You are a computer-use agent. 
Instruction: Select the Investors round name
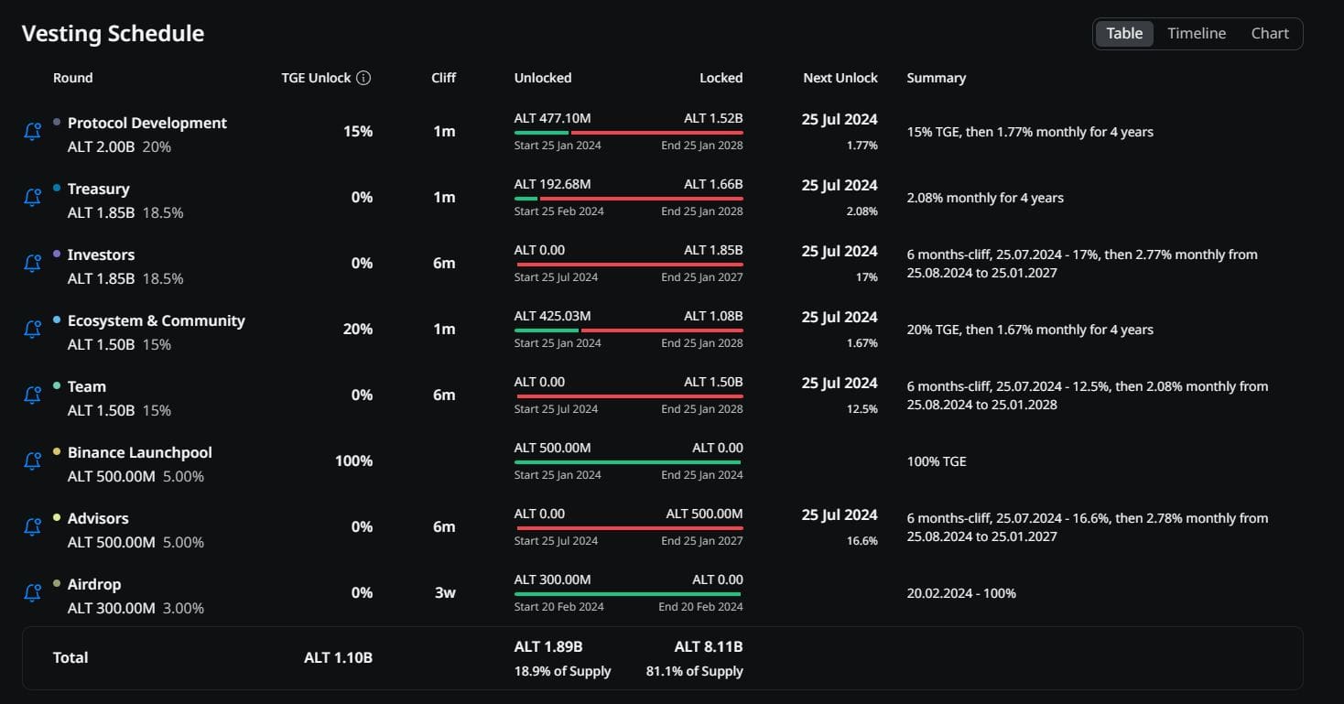pos(102,255)
